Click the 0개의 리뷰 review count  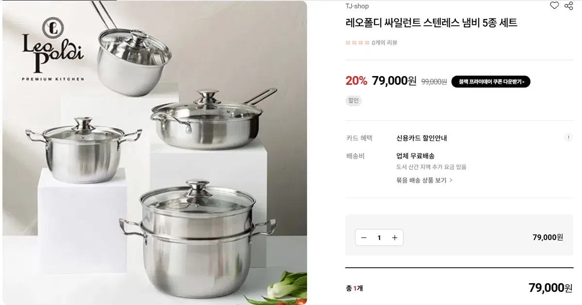click(x=385, y=43)
